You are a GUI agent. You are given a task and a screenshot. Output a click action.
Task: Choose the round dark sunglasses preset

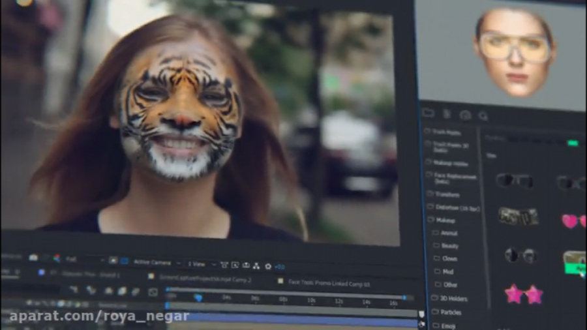519,255
